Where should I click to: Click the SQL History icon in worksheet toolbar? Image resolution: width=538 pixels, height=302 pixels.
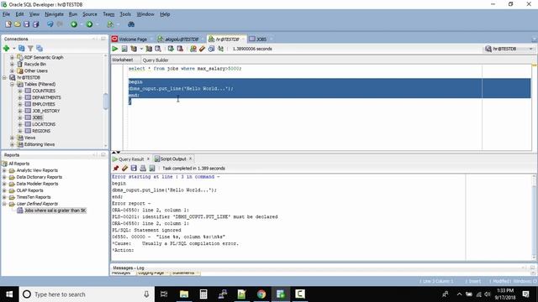(x=211, y=49)
